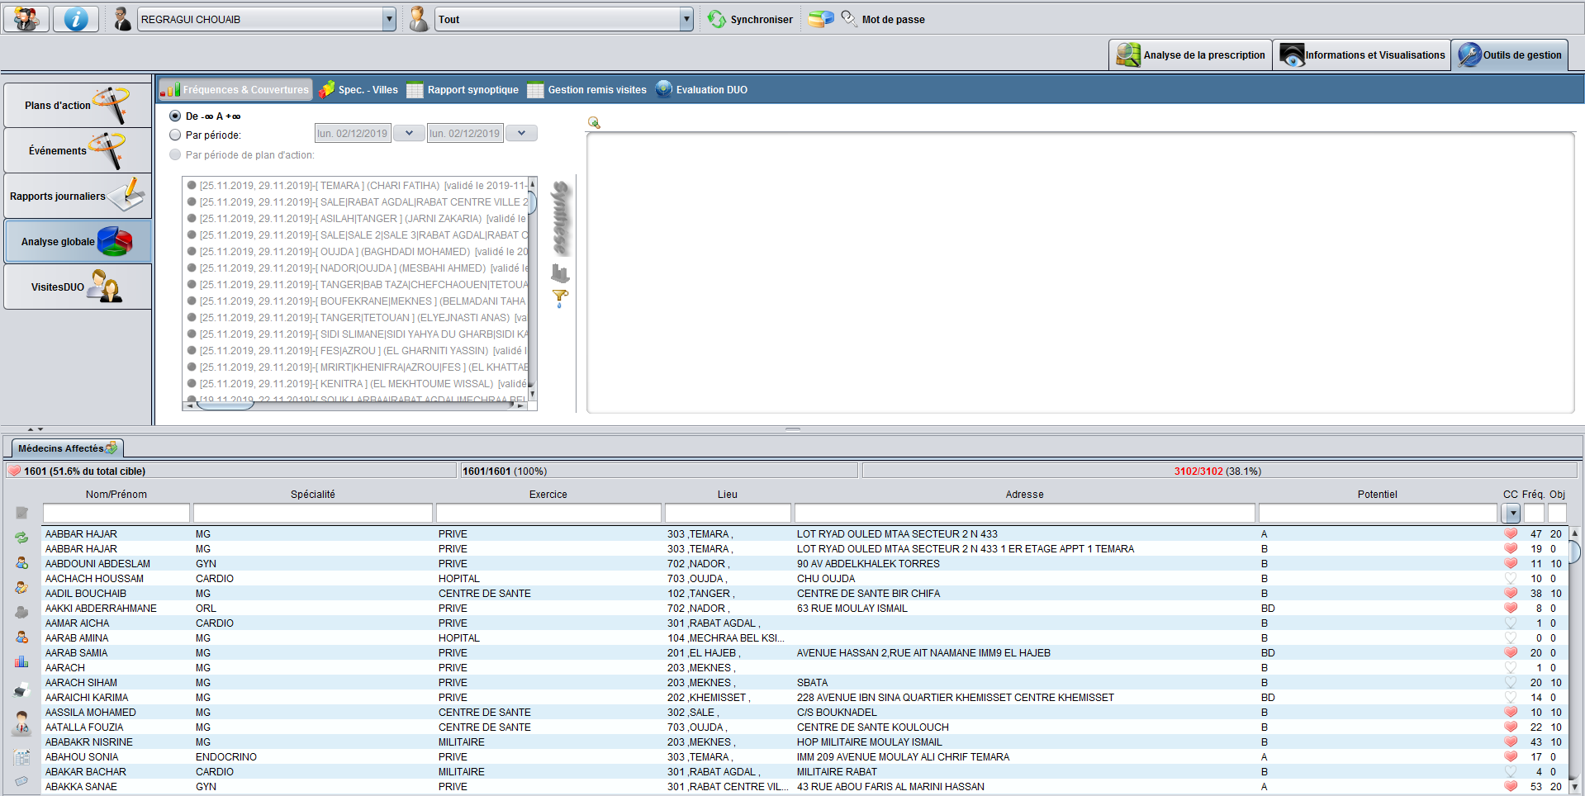Click the empty heart icon in AACHACH HOUSSAM row

click(1511, 579)
